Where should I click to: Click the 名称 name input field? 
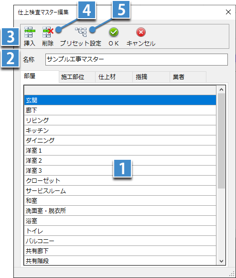click(137, 59)
